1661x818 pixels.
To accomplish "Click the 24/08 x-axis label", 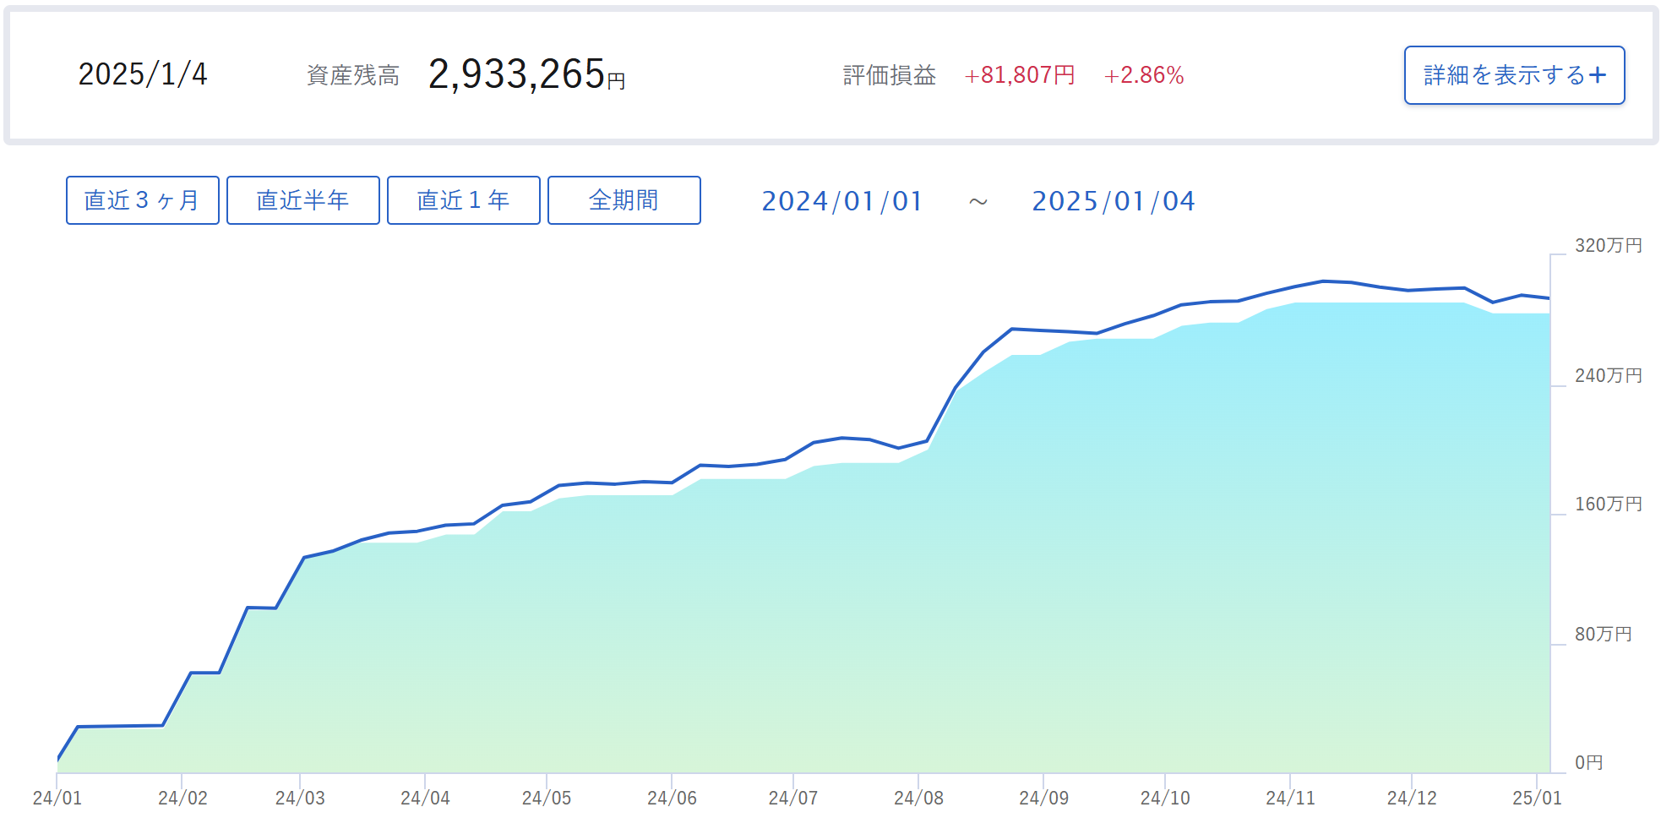I will [x=918, y=798].
